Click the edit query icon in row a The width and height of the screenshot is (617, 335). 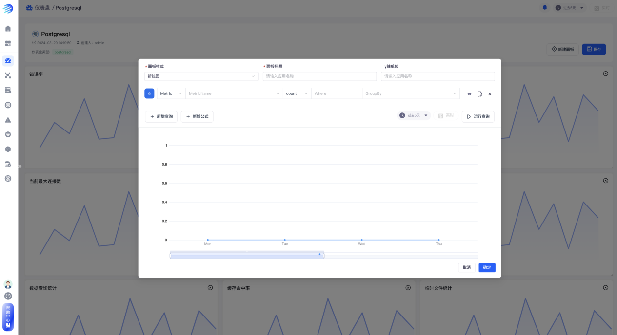[479, 94]
